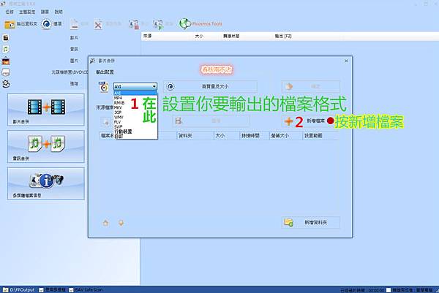Screen dimensions: 439x293
Task: Click the 新增資料夾 add folder button
Action: (311, 223)
